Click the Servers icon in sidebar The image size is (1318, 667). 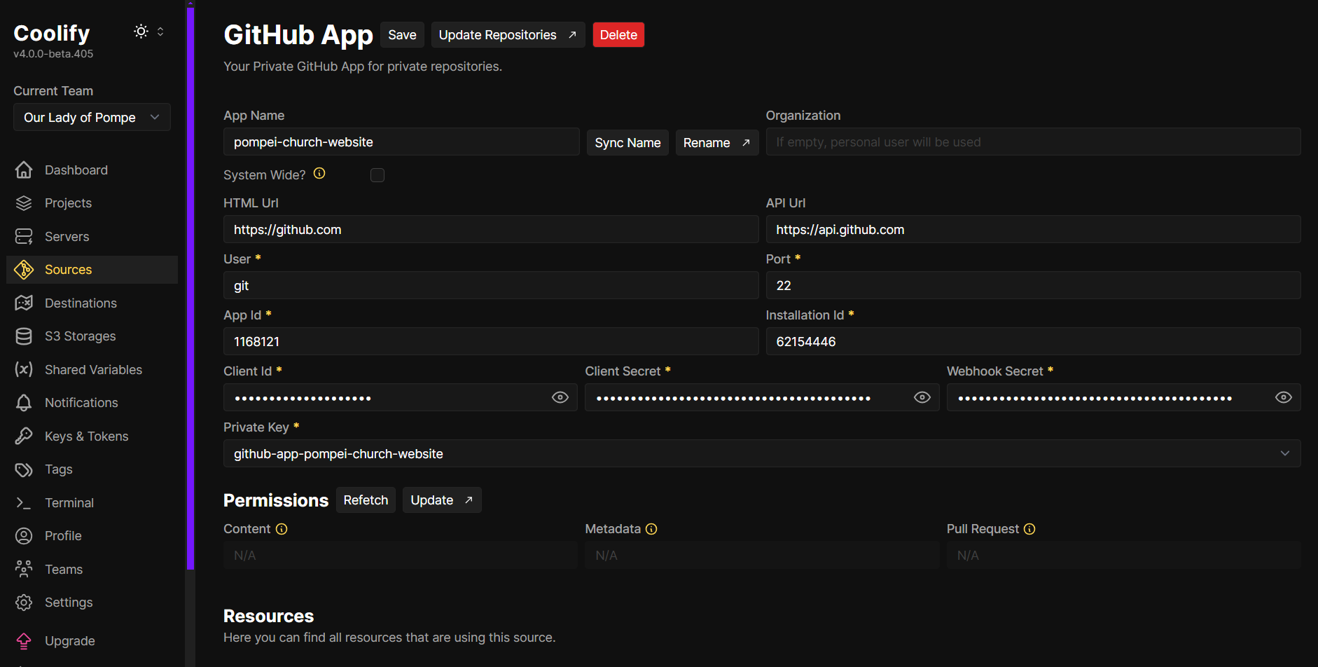pos(24,237)
